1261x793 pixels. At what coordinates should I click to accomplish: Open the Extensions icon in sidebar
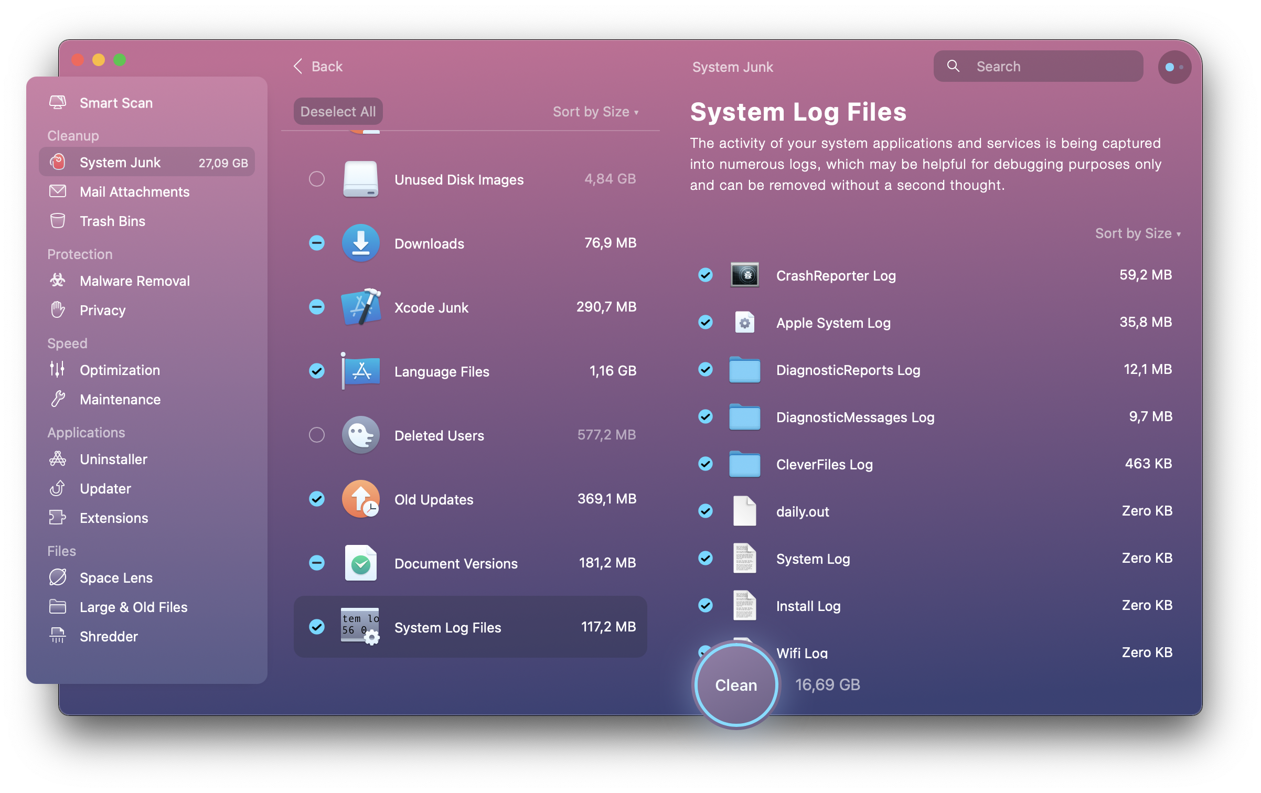click(x=58, y=518)
